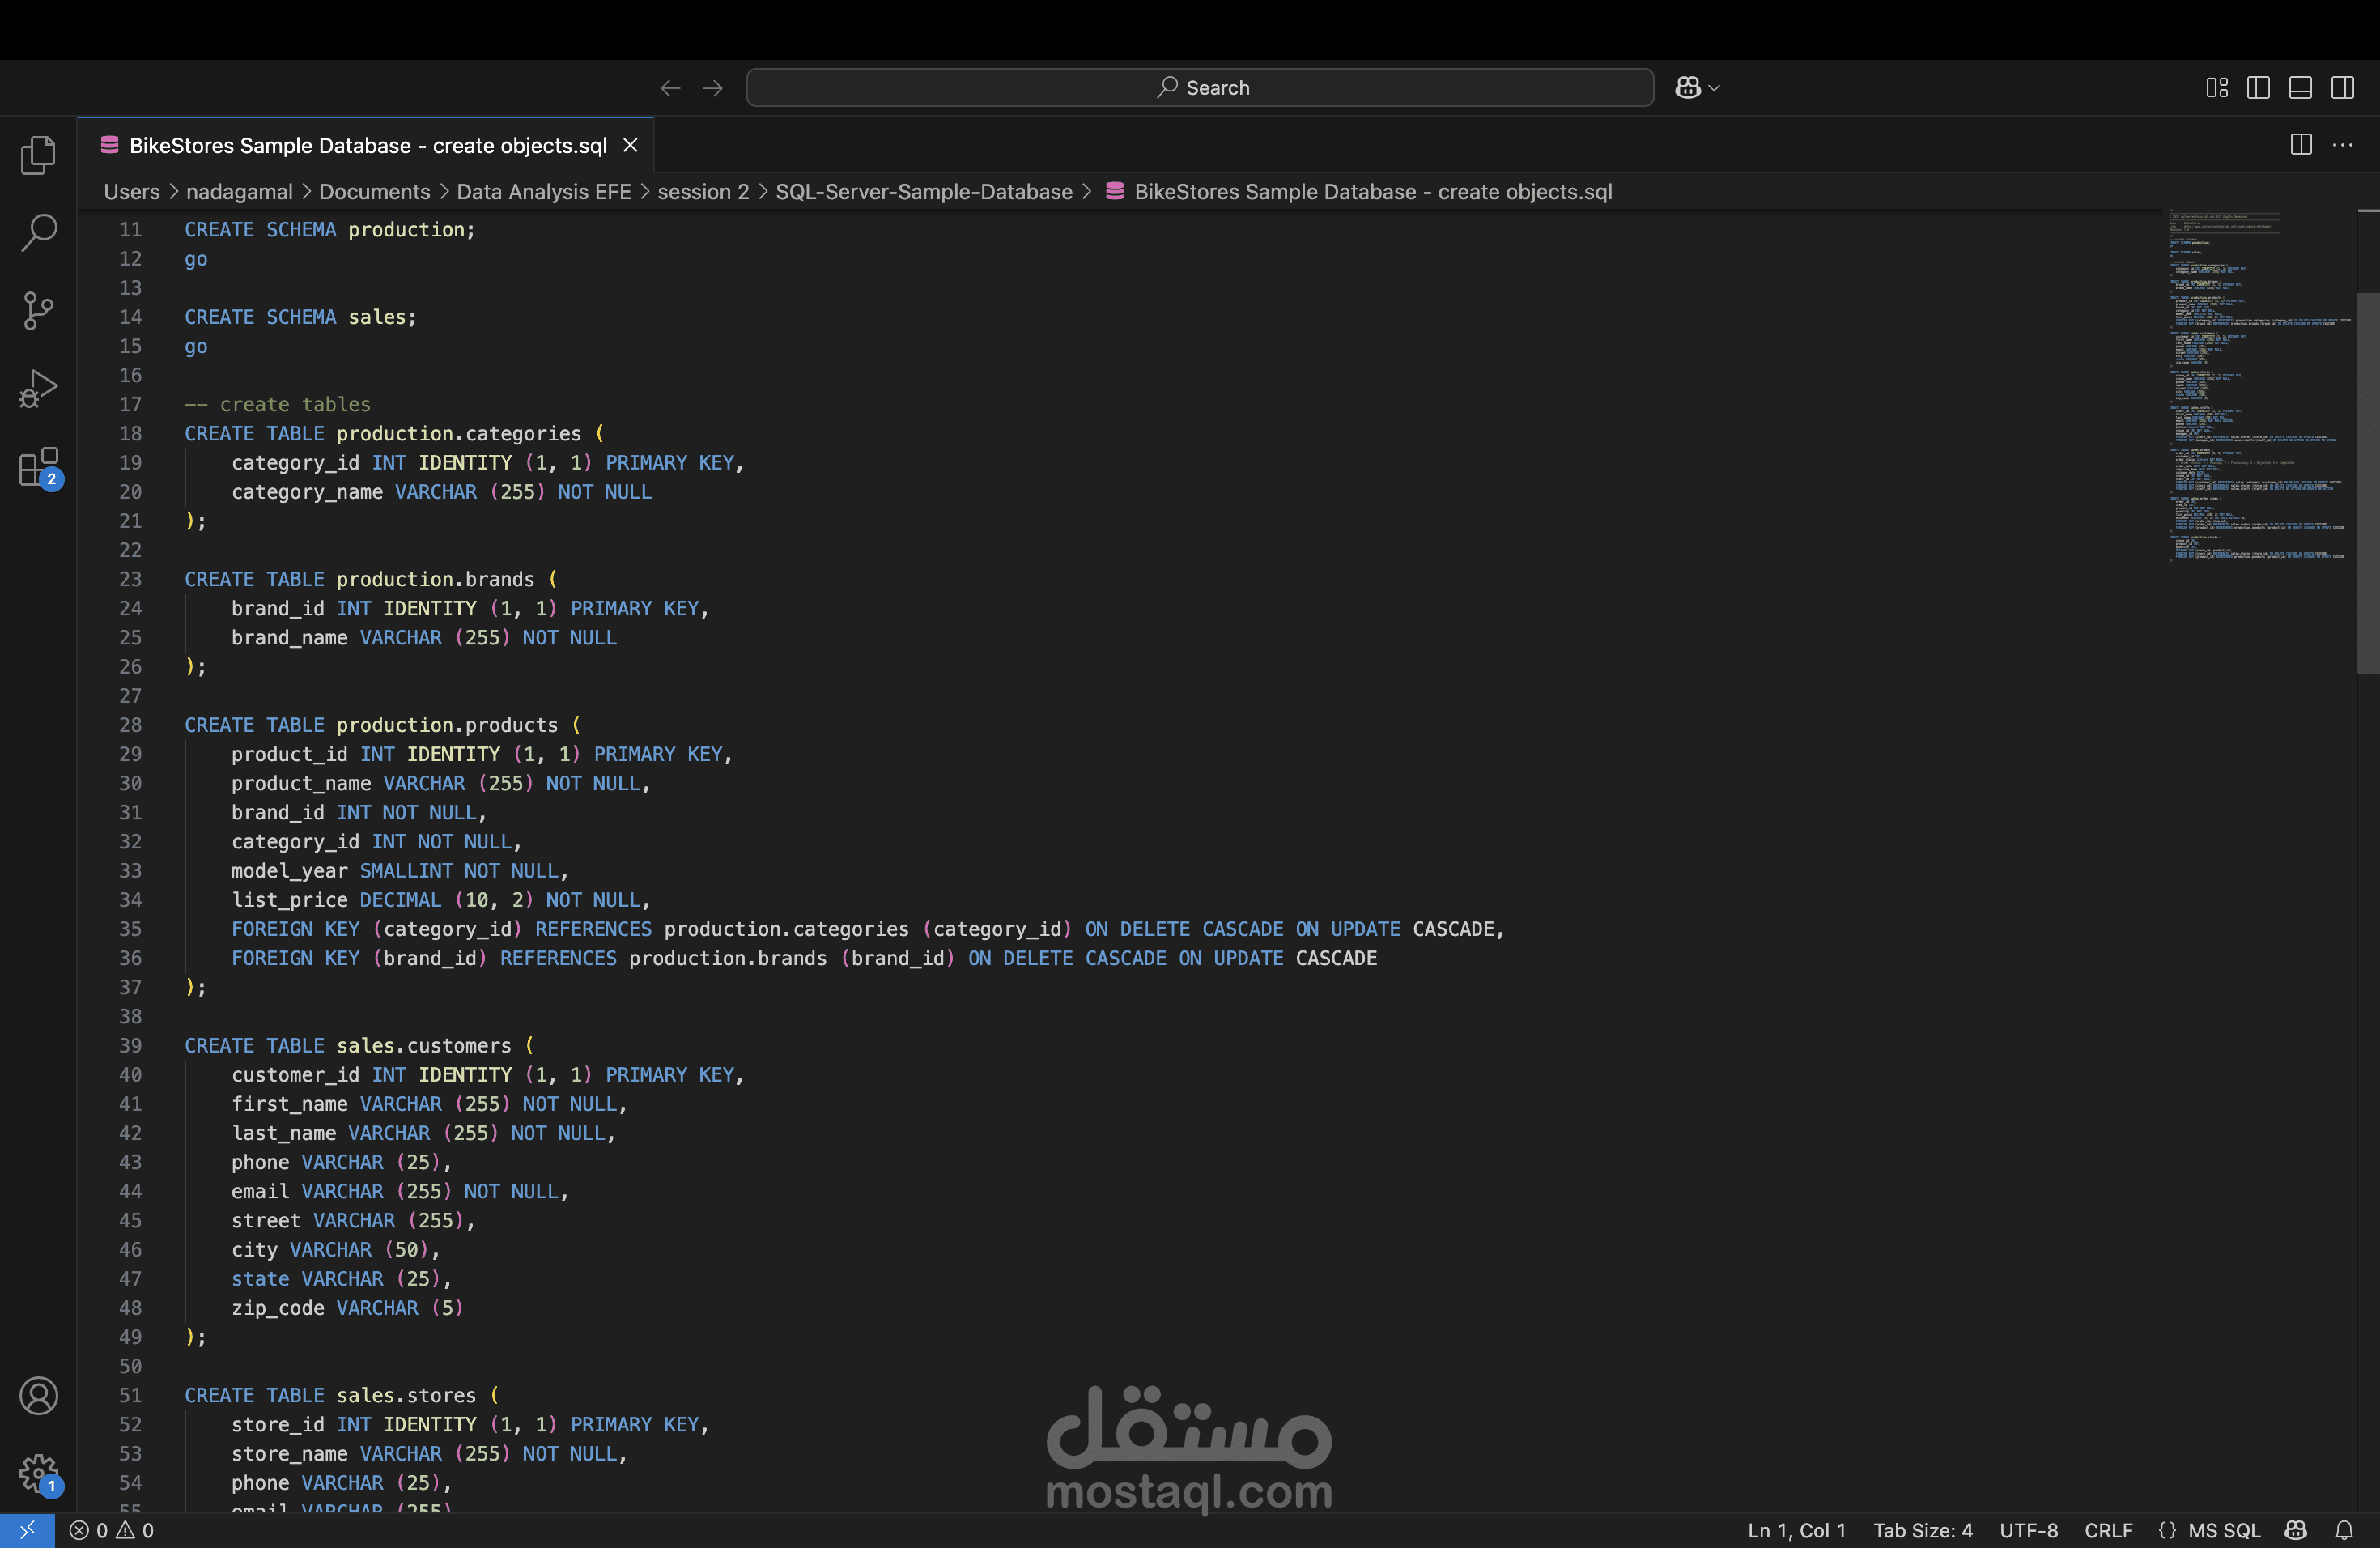The height and width of the screenshot is (1548, 2380).
Task: Click line number 39 in gutter
Action: click(130, 1045)
